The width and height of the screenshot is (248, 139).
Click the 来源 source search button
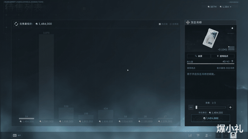tap(199, 56)
